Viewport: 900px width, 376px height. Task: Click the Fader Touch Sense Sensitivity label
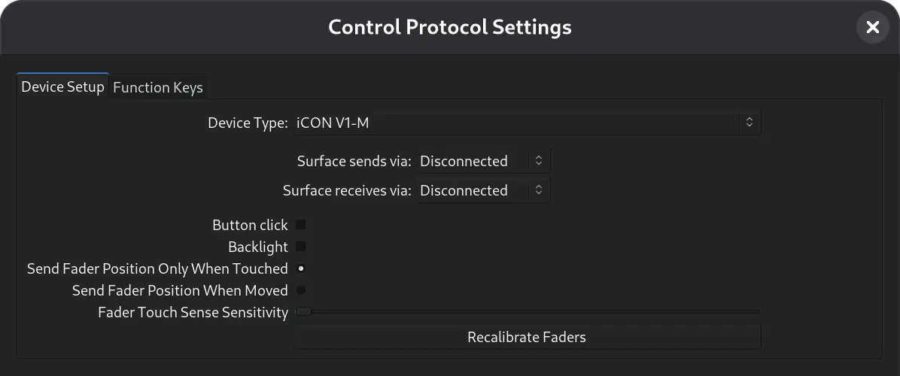pyautogui.click(x=193, y=312)
